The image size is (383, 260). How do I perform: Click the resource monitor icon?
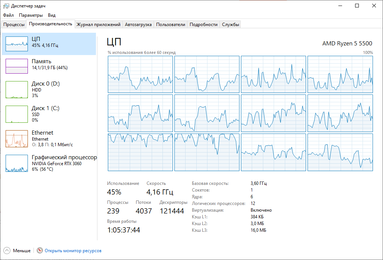39,250
